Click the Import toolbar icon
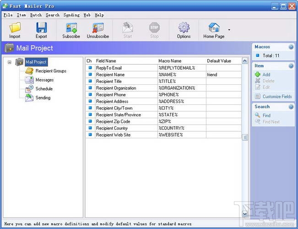The image size is (298, 229). click(15, 27)
